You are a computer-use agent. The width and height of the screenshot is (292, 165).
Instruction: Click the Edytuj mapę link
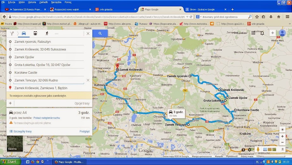point(247,156)
